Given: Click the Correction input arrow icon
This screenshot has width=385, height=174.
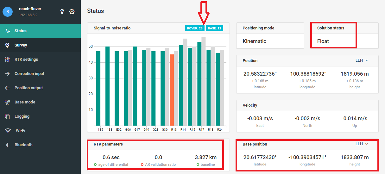Looking at the screenshot, I should coord(7,74).
